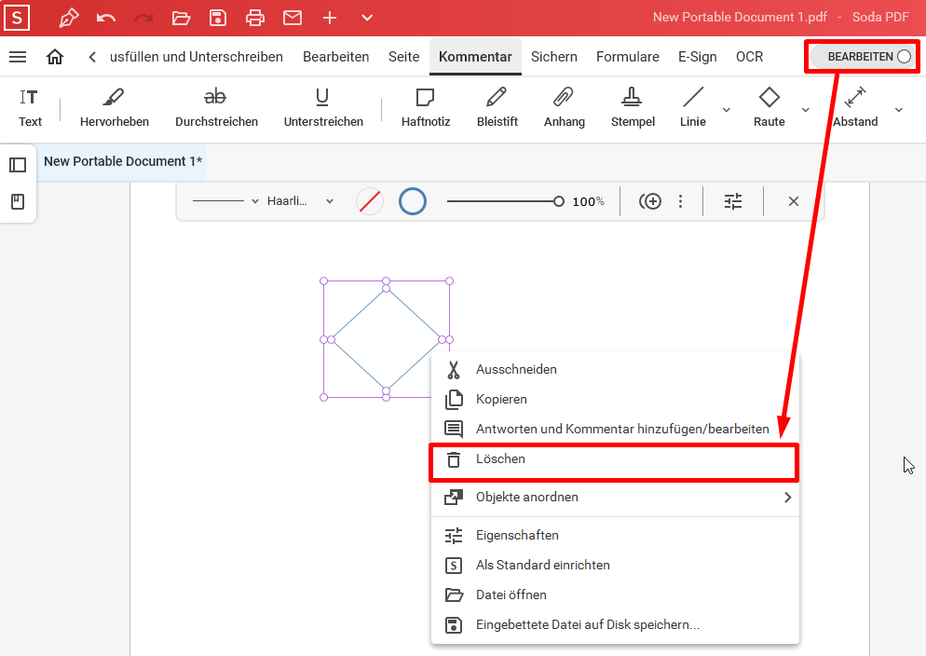
Task: Undo the last action
Action: (105, 19)
